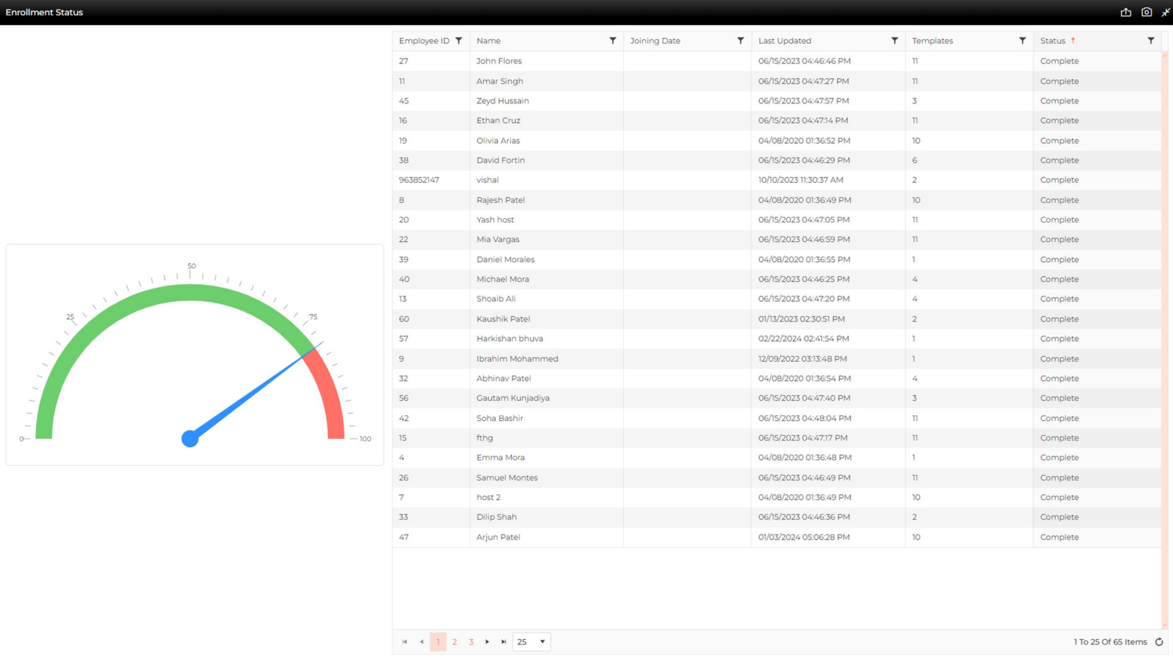Select the last page navigation arrow
The image size is (1173, 660).
pyautogui.click(x=504, y=642)
